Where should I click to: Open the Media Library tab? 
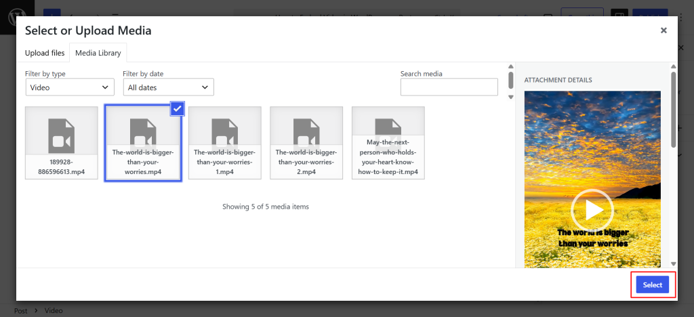click(x=98, y=53)
